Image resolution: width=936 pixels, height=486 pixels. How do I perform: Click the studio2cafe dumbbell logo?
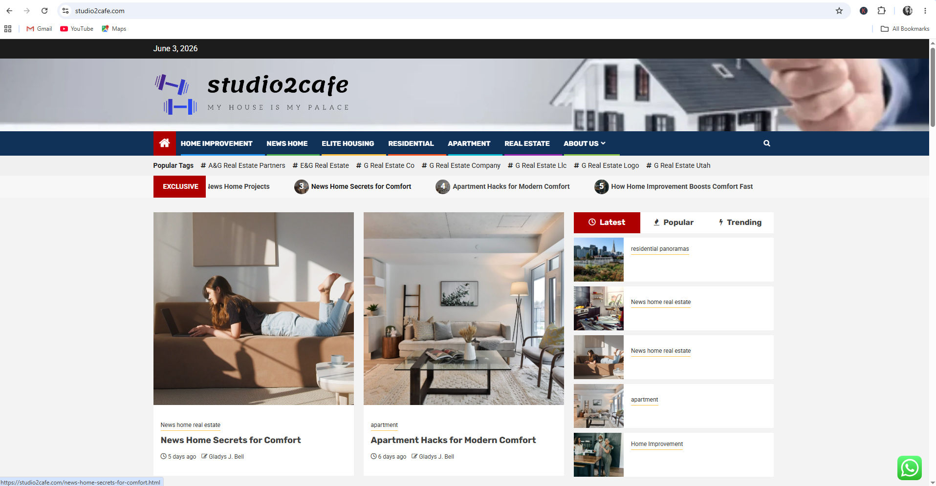175,94
